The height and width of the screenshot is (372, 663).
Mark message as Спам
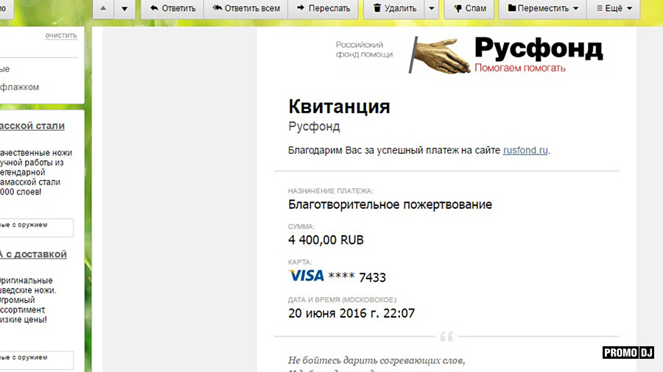469,8
